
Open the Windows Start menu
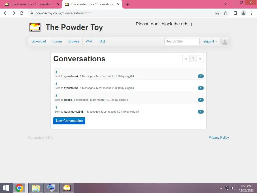6,188
